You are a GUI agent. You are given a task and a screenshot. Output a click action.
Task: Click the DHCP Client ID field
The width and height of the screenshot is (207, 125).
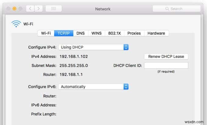[x=166, y=66]
